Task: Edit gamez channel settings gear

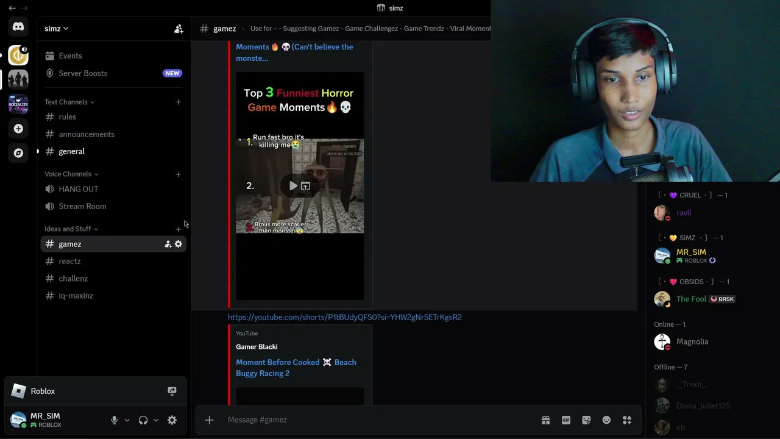Action: coord(178,244)
